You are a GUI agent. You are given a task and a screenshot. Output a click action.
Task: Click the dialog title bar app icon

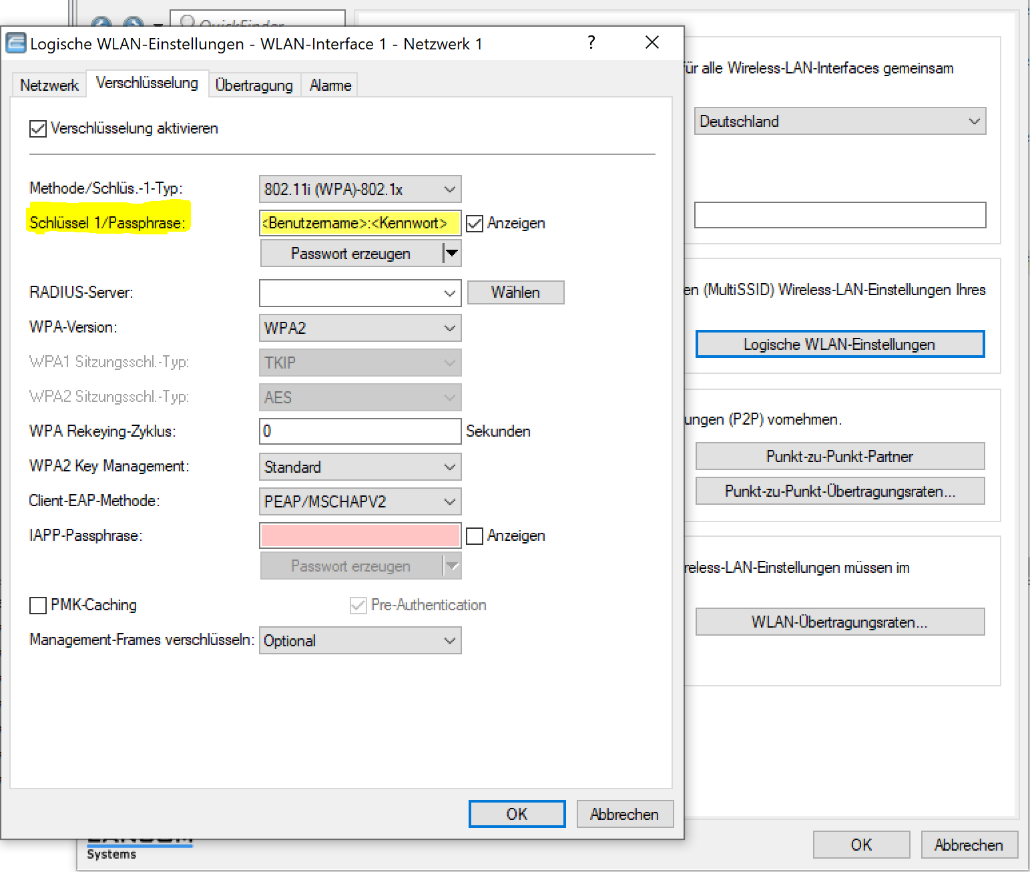[x=16, y=43]
